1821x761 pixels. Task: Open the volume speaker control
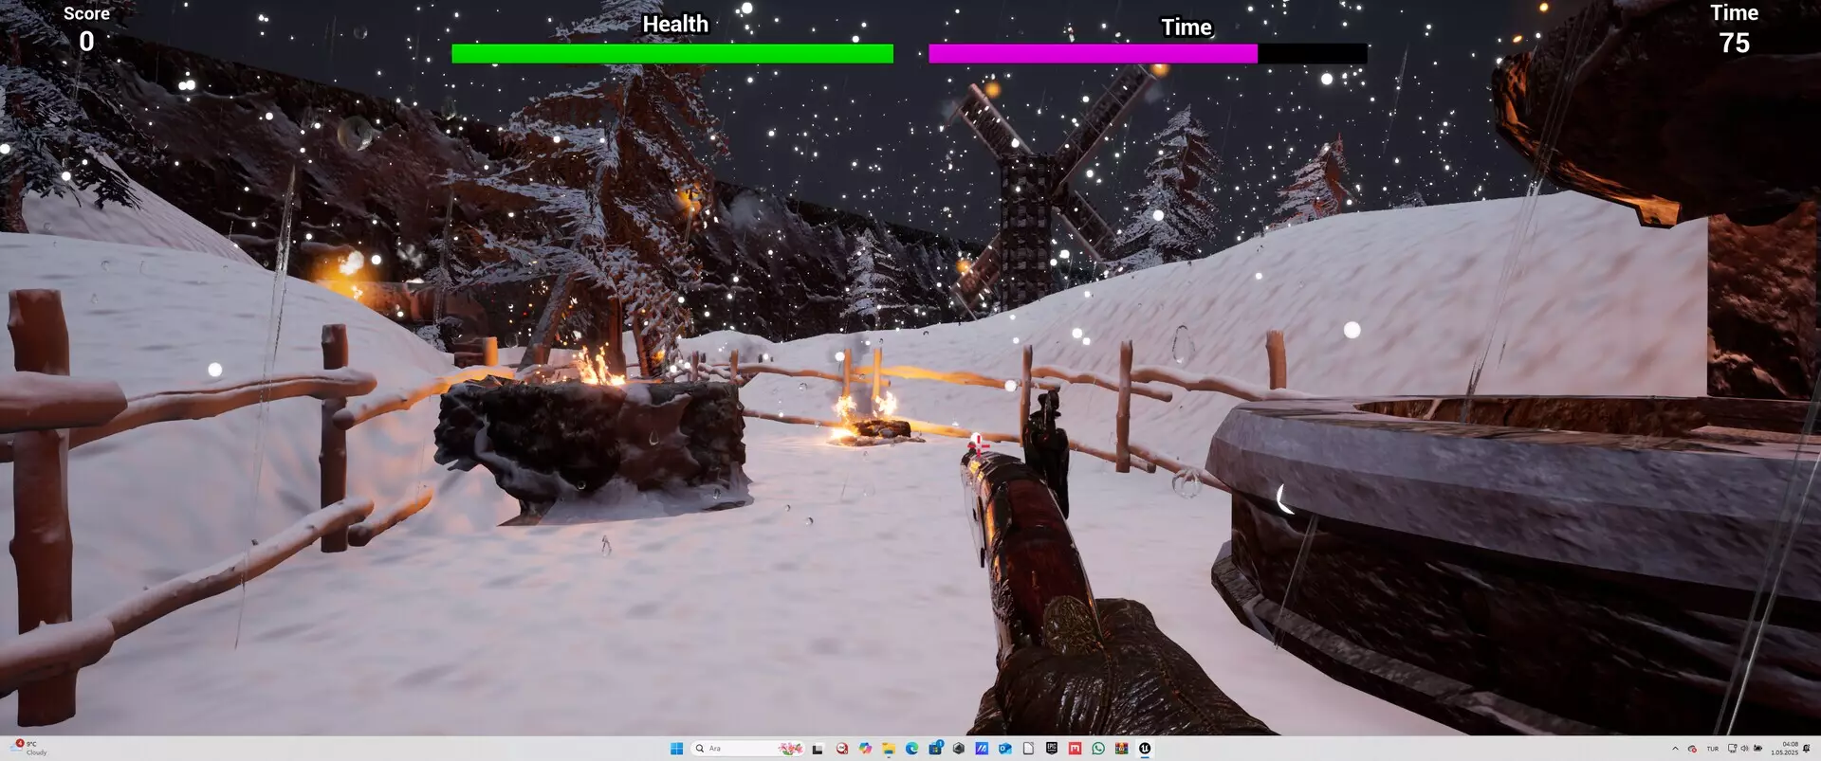click(1744, 748)
